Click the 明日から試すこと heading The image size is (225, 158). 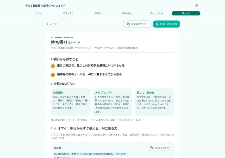(66, 59)
